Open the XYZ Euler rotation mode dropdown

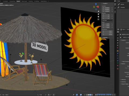tap(107, 21)
